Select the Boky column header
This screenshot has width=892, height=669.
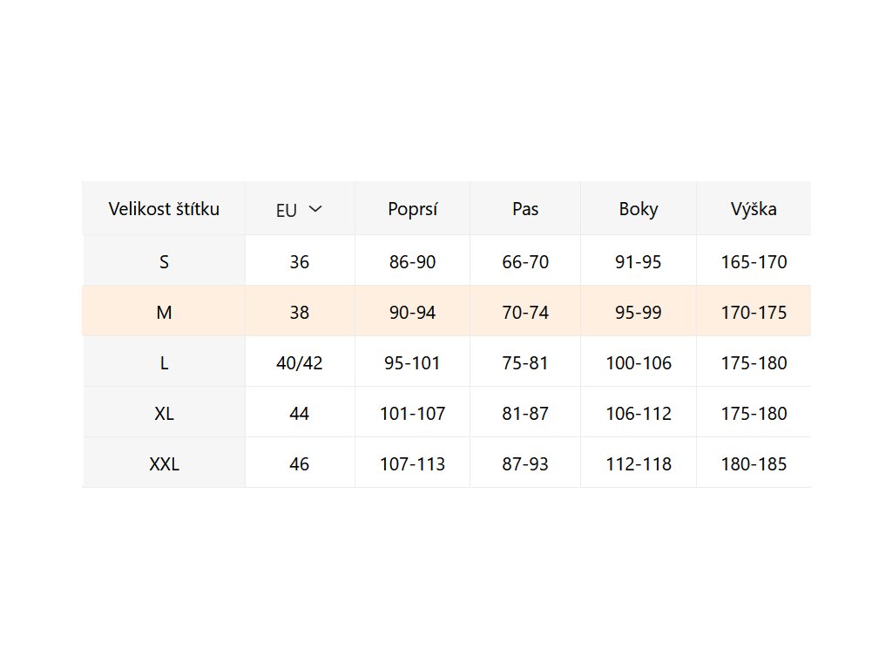click(639, 209)
